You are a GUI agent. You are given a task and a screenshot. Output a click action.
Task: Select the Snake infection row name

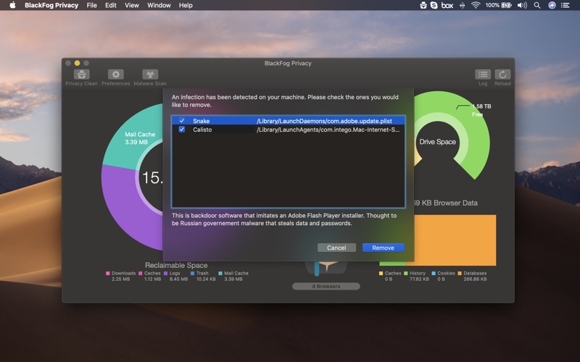(202, 121)
